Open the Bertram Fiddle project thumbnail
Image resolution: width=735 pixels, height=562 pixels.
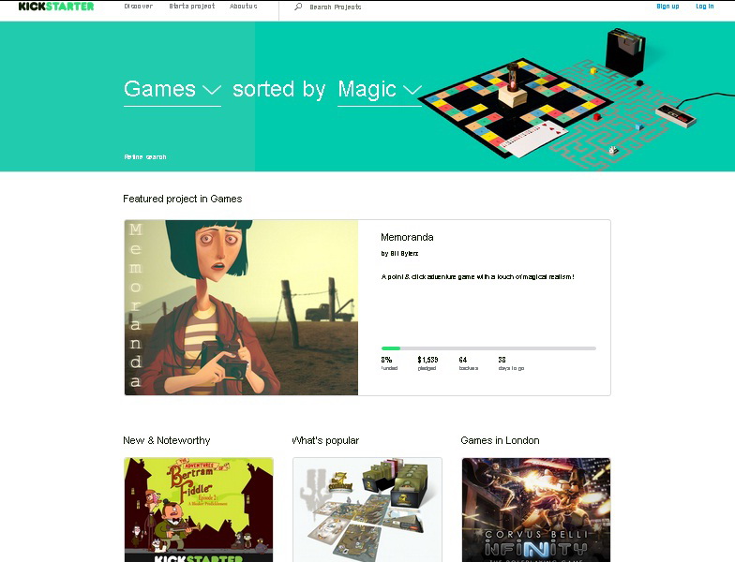click(x=199, y=510)
